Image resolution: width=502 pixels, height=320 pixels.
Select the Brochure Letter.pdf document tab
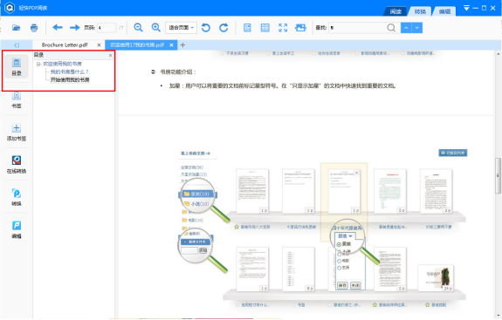point(65,45)
